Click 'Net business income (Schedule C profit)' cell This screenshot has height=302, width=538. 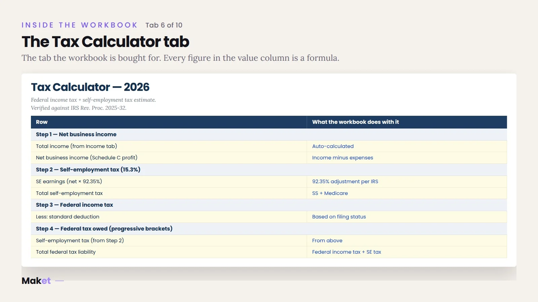[x=169, y=158]
